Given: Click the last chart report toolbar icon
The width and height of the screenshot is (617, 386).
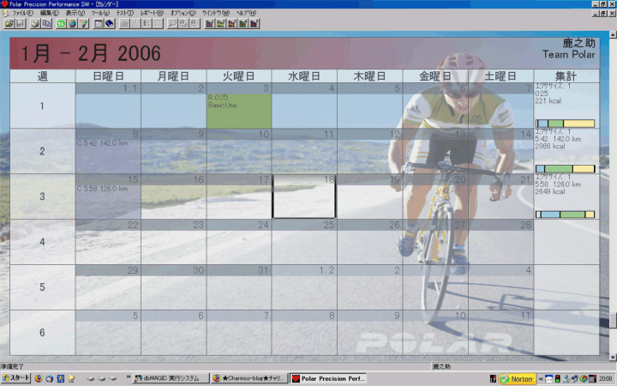Looking at the screenshot, I should (x=254, y=24).
